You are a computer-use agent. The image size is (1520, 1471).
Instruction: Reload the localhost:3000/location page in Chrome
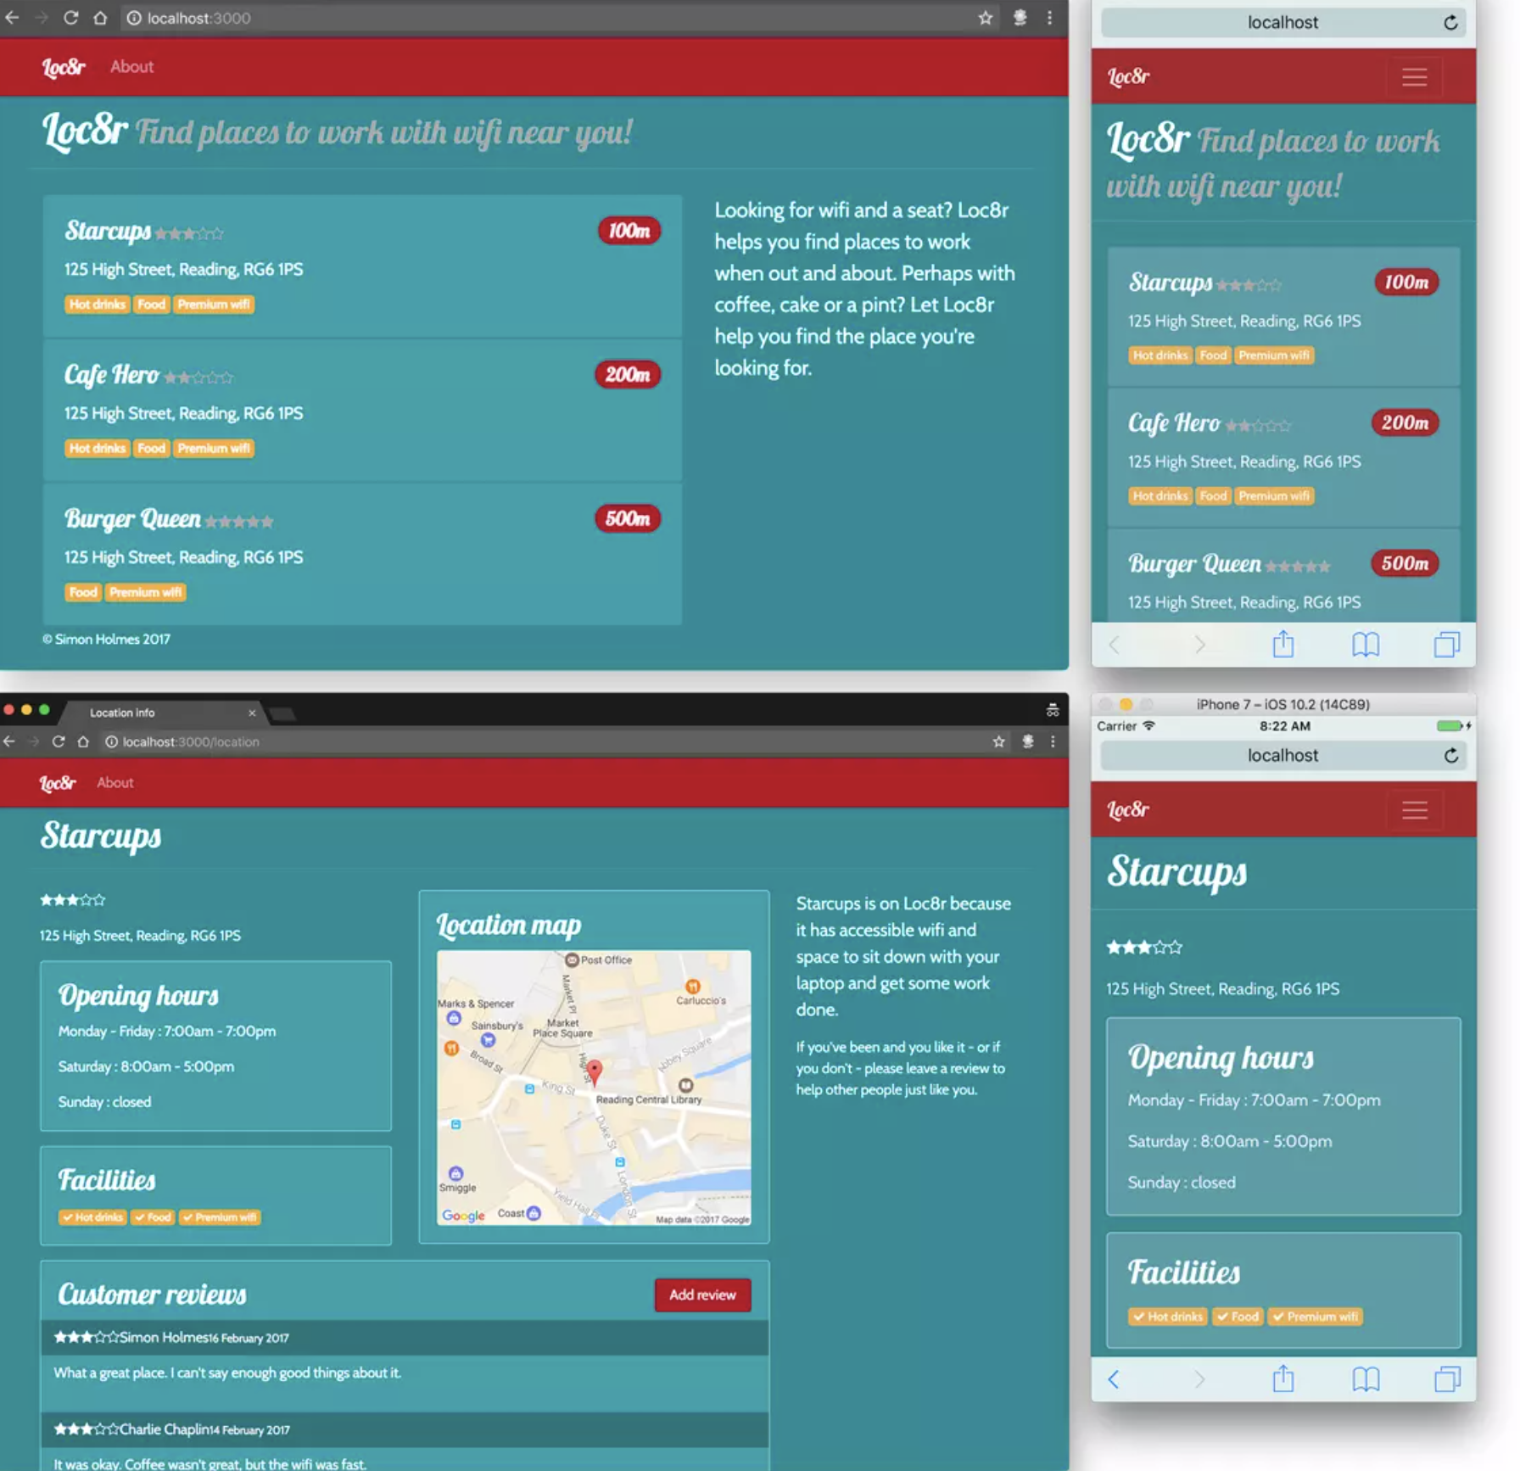[x=59, y=741]
